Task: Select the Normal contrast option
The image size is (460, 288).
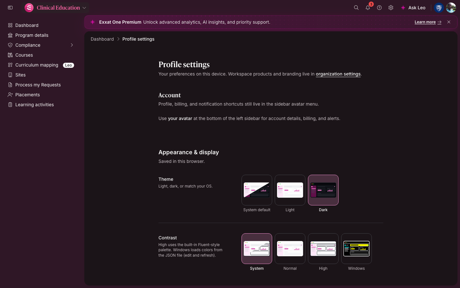Action: coord(290,249)
